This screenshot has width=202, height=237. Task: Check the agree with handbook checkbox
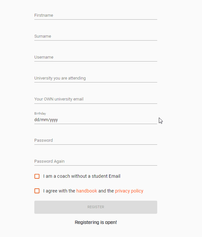(x=37, y=191)
